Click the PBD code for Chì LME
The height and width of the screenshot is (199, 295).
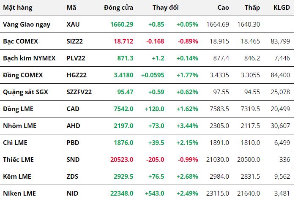pyautogui.click(x=73, y=143)
